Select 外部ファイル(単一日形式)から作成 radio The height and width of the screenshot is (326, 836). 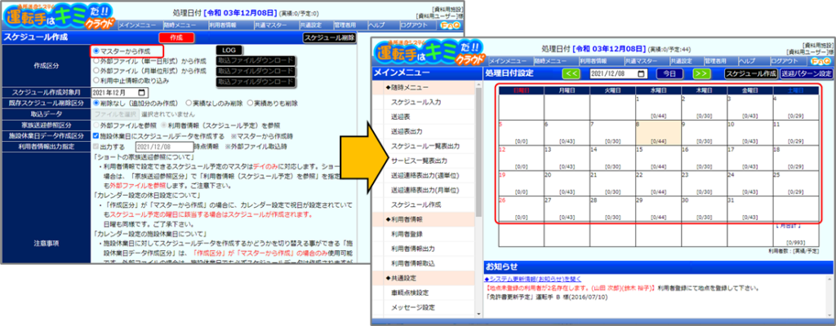(96, 61)
